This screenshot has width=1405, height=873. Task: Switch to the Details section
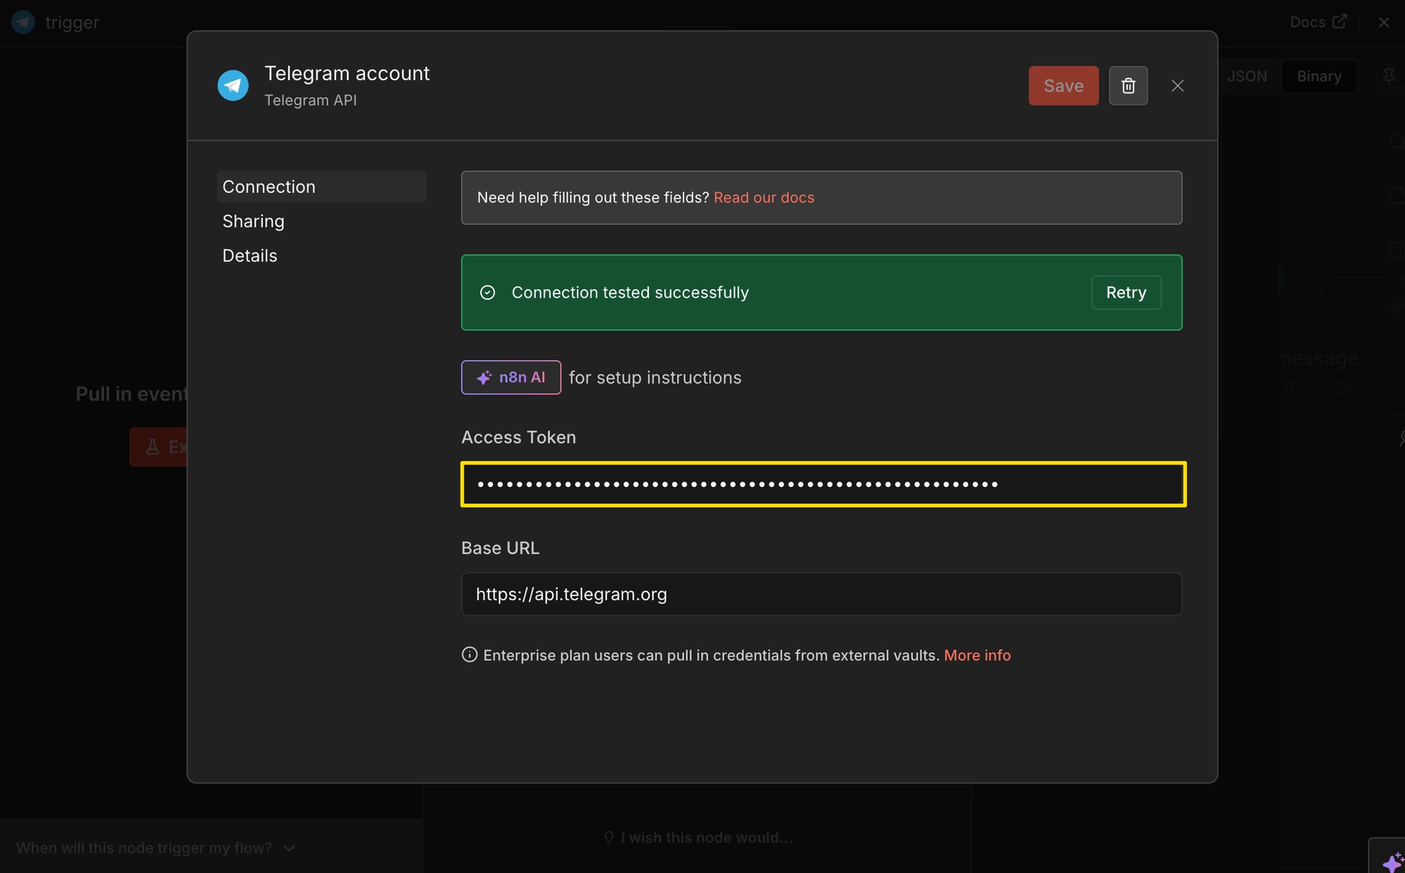coord(250,256)
